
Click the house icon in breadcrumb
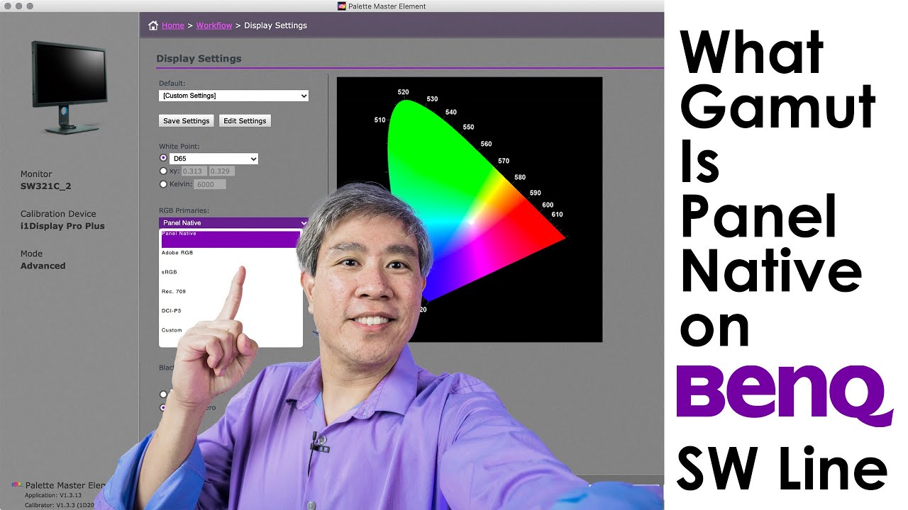[153, 25]
